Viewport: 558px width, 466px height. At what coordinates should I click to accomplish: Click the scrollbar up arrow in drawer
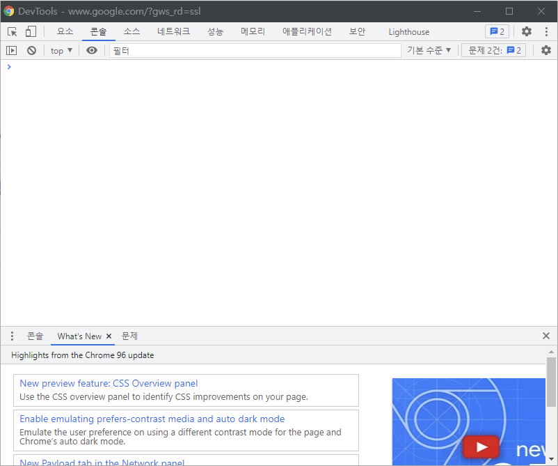pos(551,352)
